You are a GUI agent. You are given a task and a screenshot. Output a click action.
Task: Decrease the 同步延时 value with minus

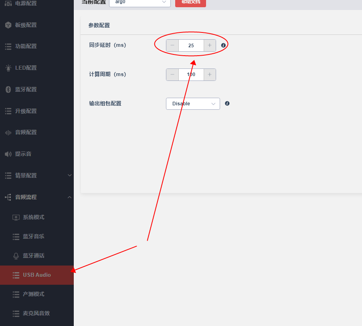(172, 45)
